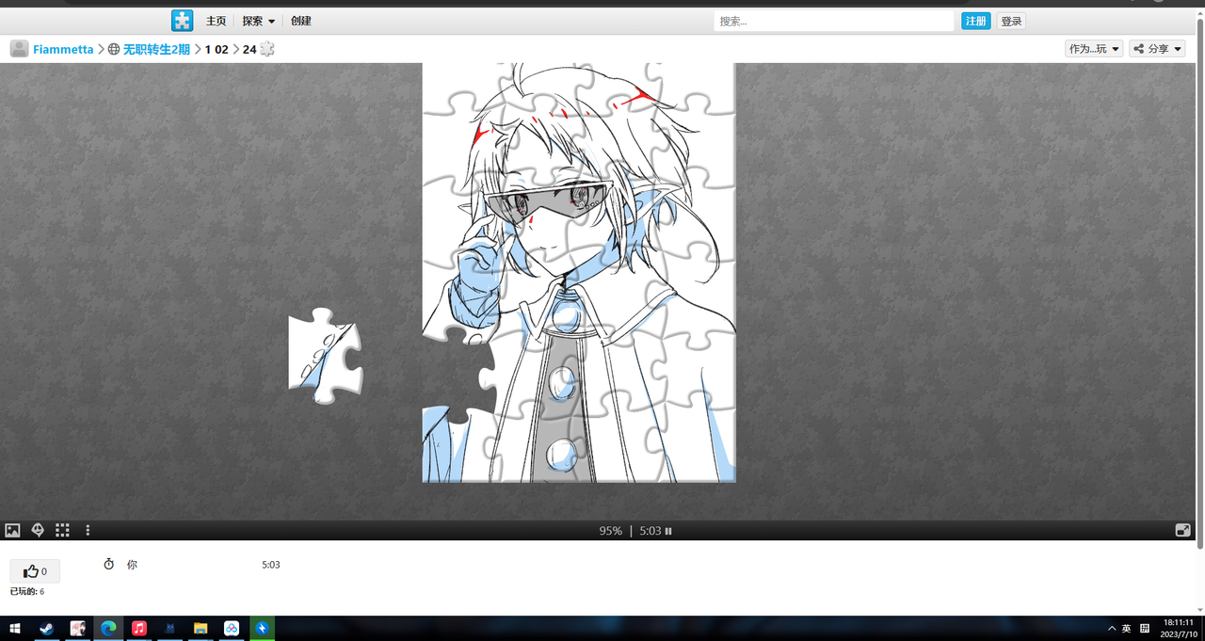1205x641 pixels.
Task: Enter fullscreen mode for the puzzle
Action: [x=1183, y=531]
